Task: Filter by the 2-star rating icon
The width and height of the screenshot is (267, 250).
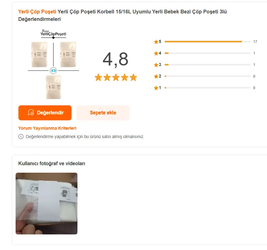Action: pos(156,76)
